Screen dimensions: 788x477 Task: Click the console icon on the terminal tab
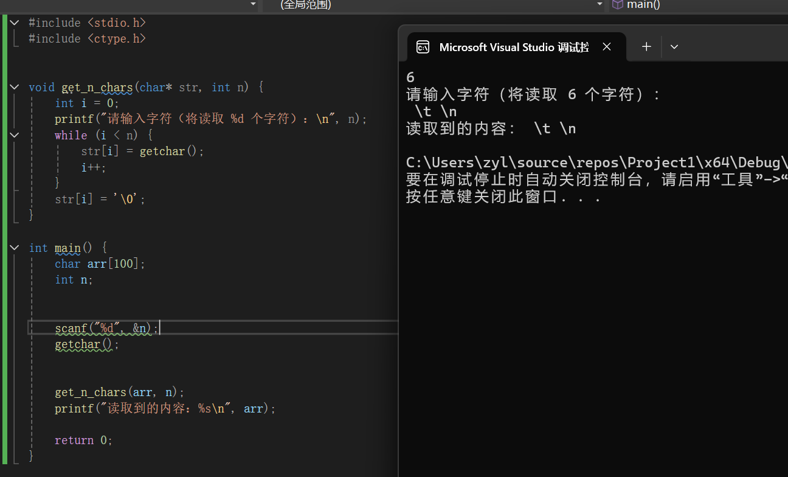423,47
